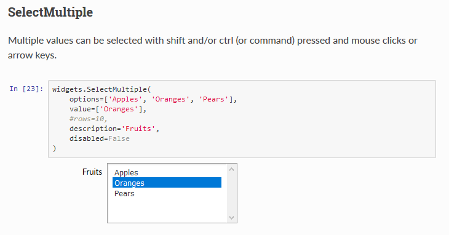449x235 pixels.
Task: Click the Fruits list scrollbar track
Action: coord(231,194)
